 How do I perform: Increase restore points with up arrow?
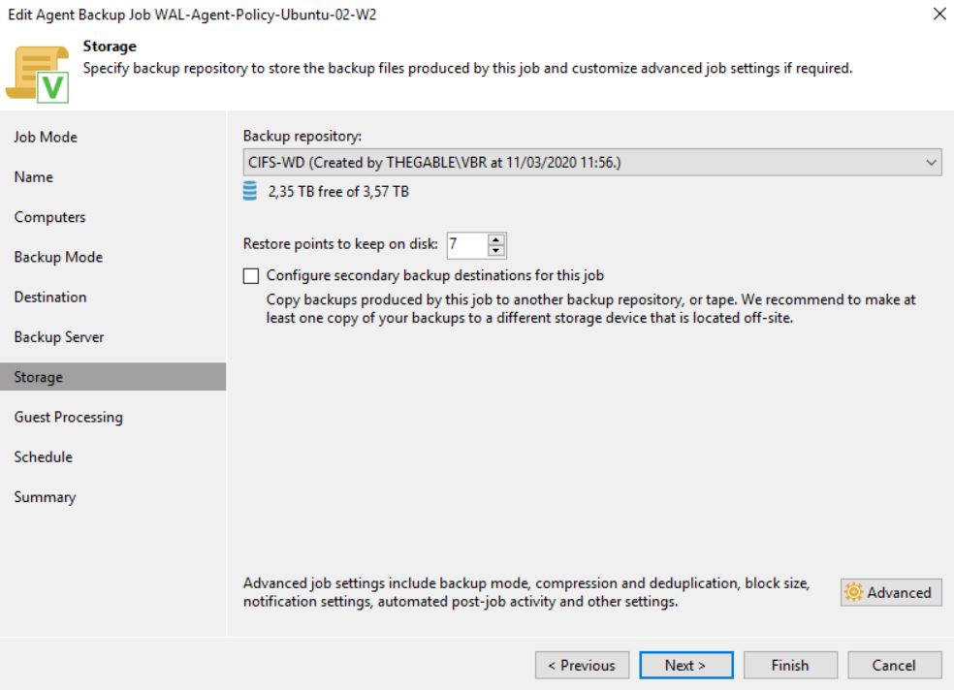click(496, 239)
